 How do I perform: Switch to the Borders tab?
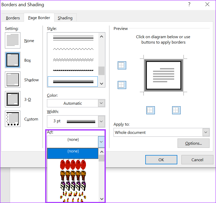tap(13, 18)
